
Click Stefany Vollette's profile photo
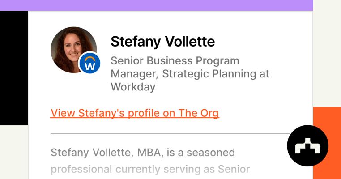coord(72,47)
